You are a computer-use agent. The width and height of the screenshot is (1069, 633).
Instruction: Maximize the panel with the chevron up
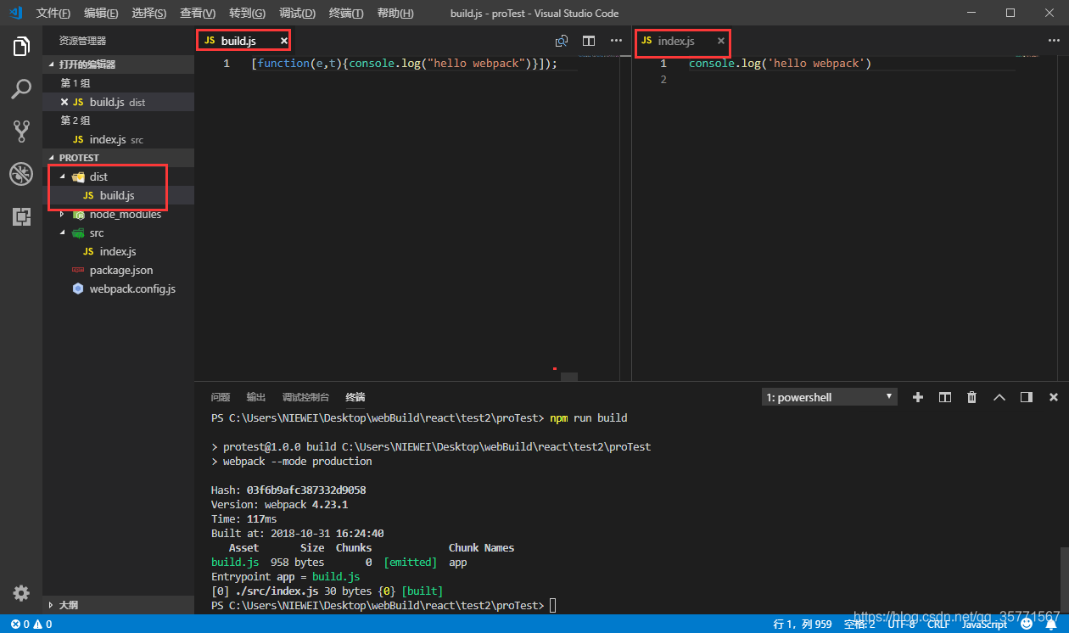click(x=999, y=397)
